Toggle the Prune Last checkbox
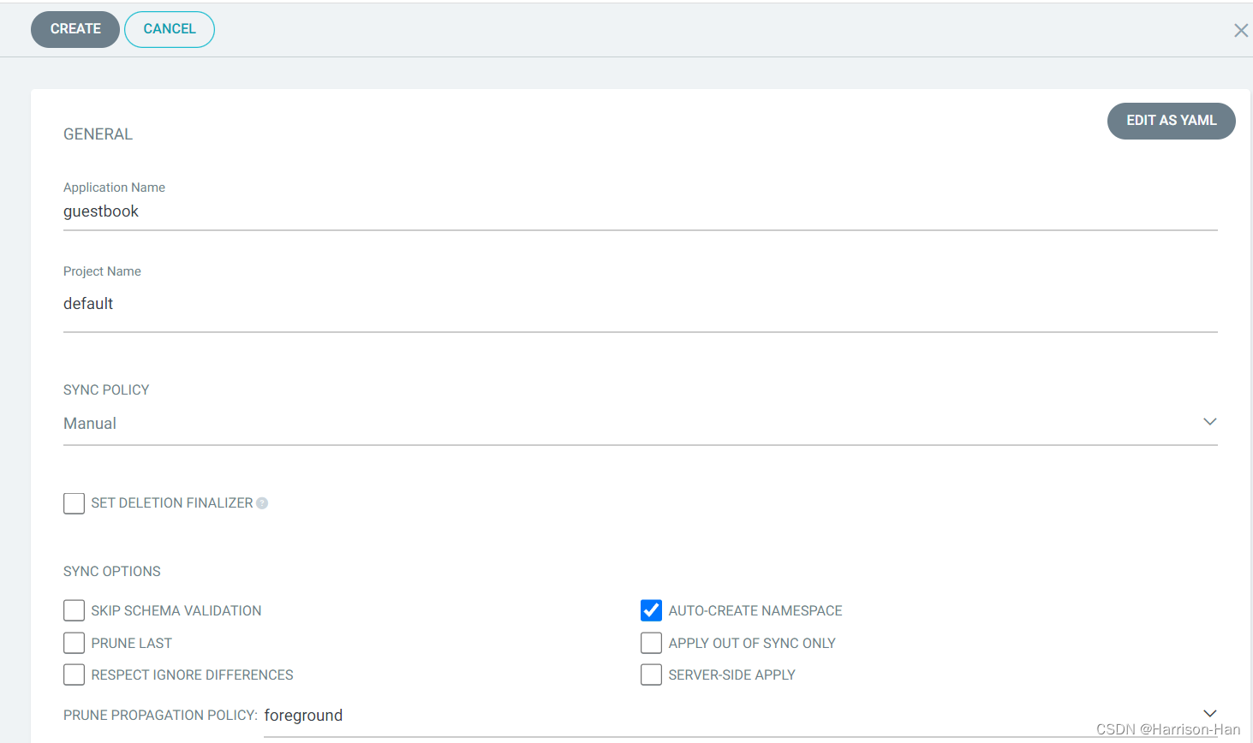 click(x=75, y=643)
